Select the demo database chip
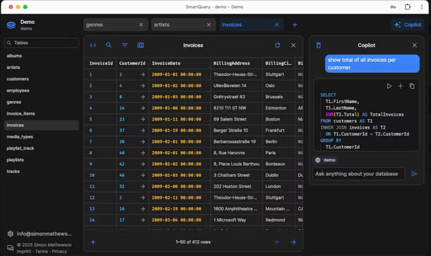Screen dimensions: 431x256 point(325,160)
